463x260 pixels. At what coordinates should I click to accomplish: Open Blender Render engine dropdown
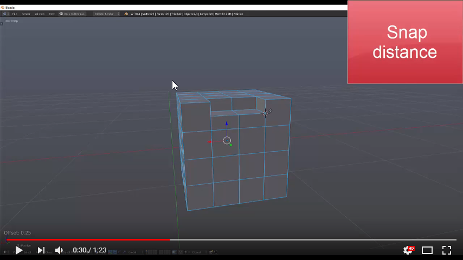pyautogui.click(x=107, y=14)
